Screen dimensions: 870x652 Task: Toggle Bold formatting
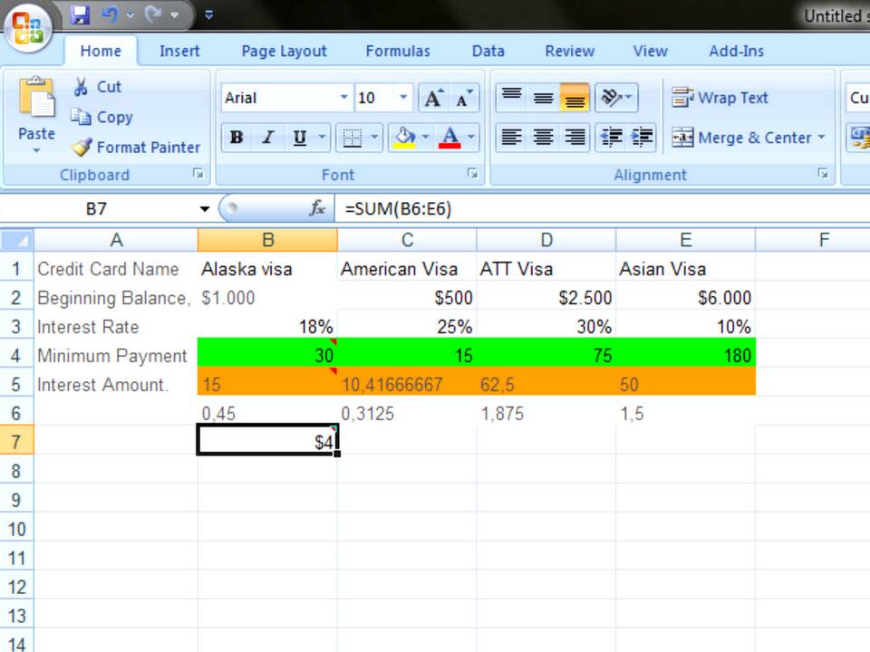(237, 138)
